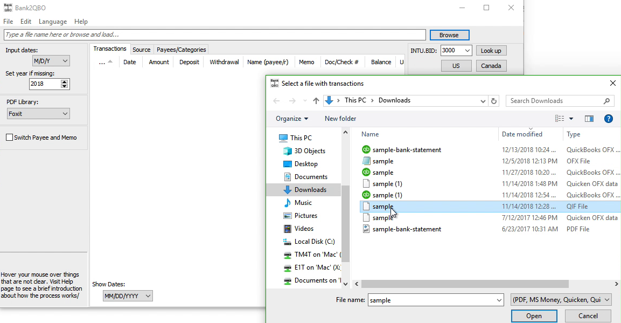The image size is (621, 323).
Task: Select the sample-bank-statement PDF File row
Action: click(x=490, y=229)
